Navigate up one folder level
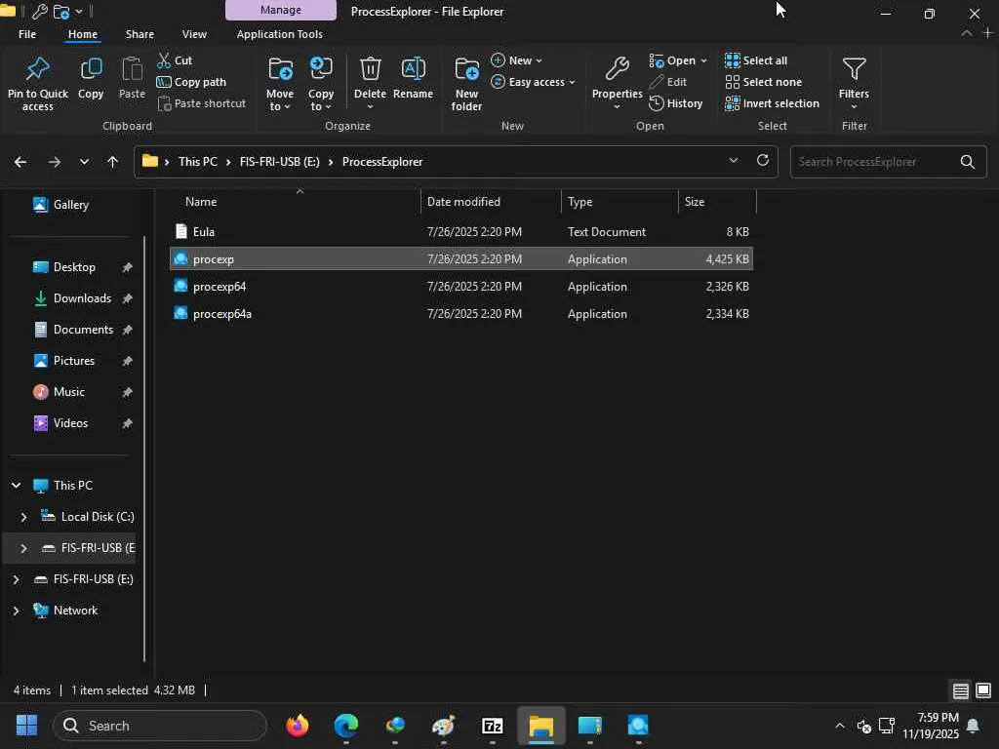This screenshot has width=999, height=749. [113, 162]
